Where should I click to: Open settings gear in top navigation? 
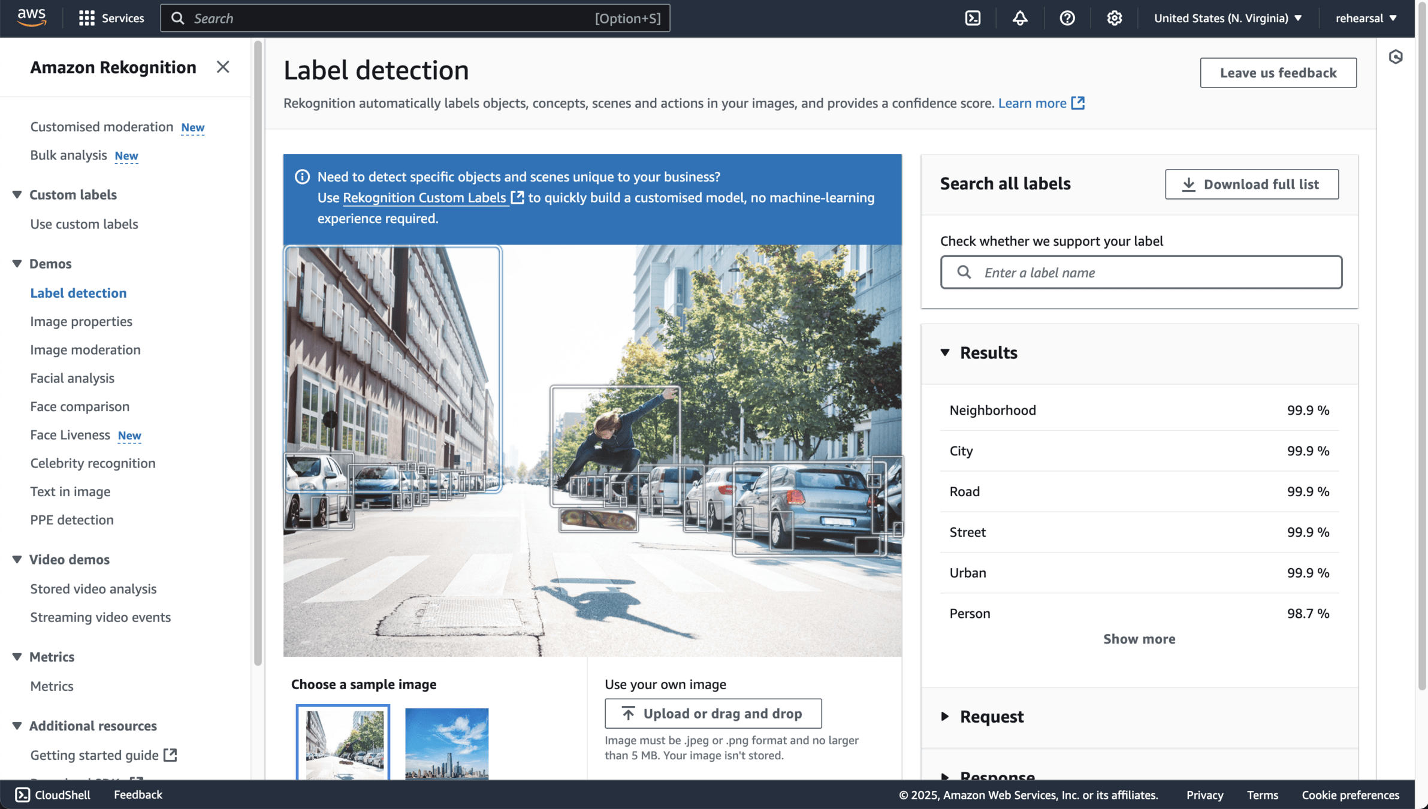pyautogui.click(x=1114, y=18)
